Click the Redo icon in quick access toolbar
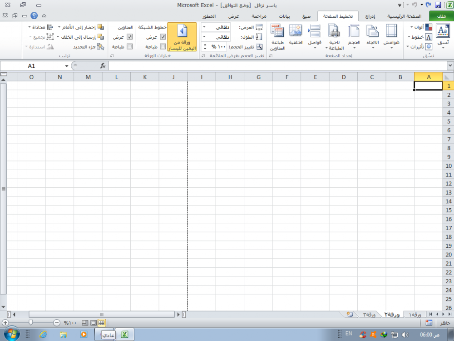 pos(429,5)
